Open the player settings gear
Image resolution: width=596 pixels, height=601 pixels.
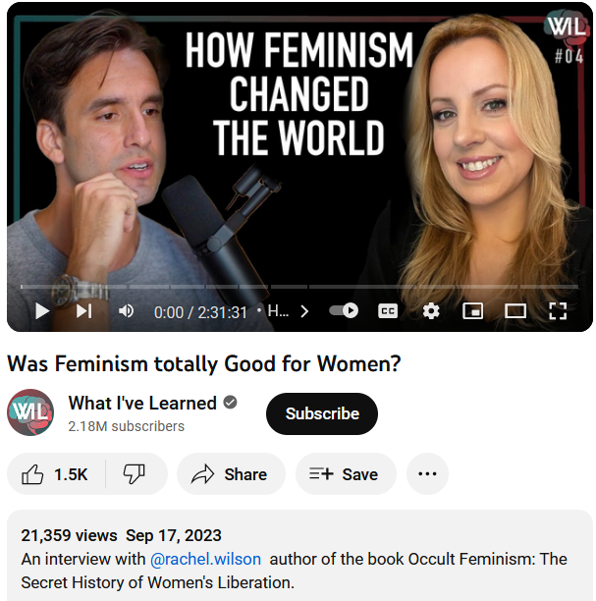point(431,311)
